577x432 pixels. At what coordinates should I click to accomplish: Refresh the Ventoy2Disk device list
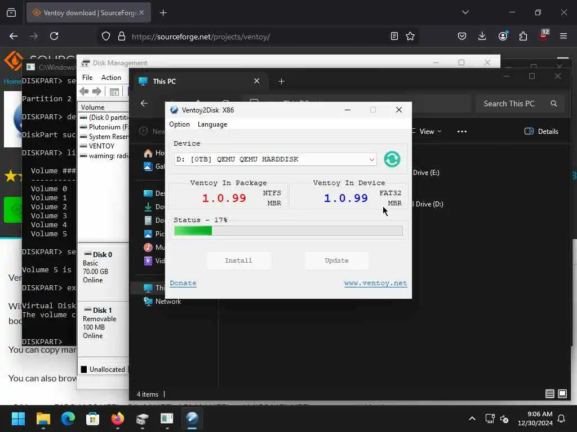pyautogui.click(x=392, y=159)
